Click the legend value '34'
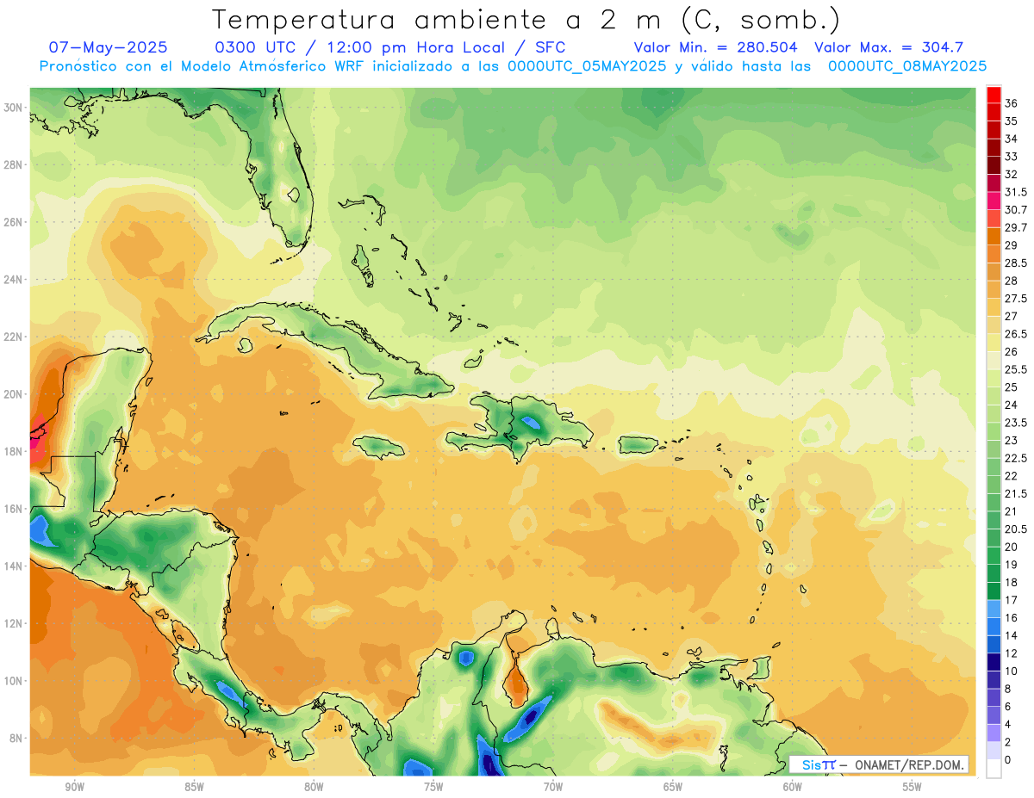1034x798 pixels. 1012,139
